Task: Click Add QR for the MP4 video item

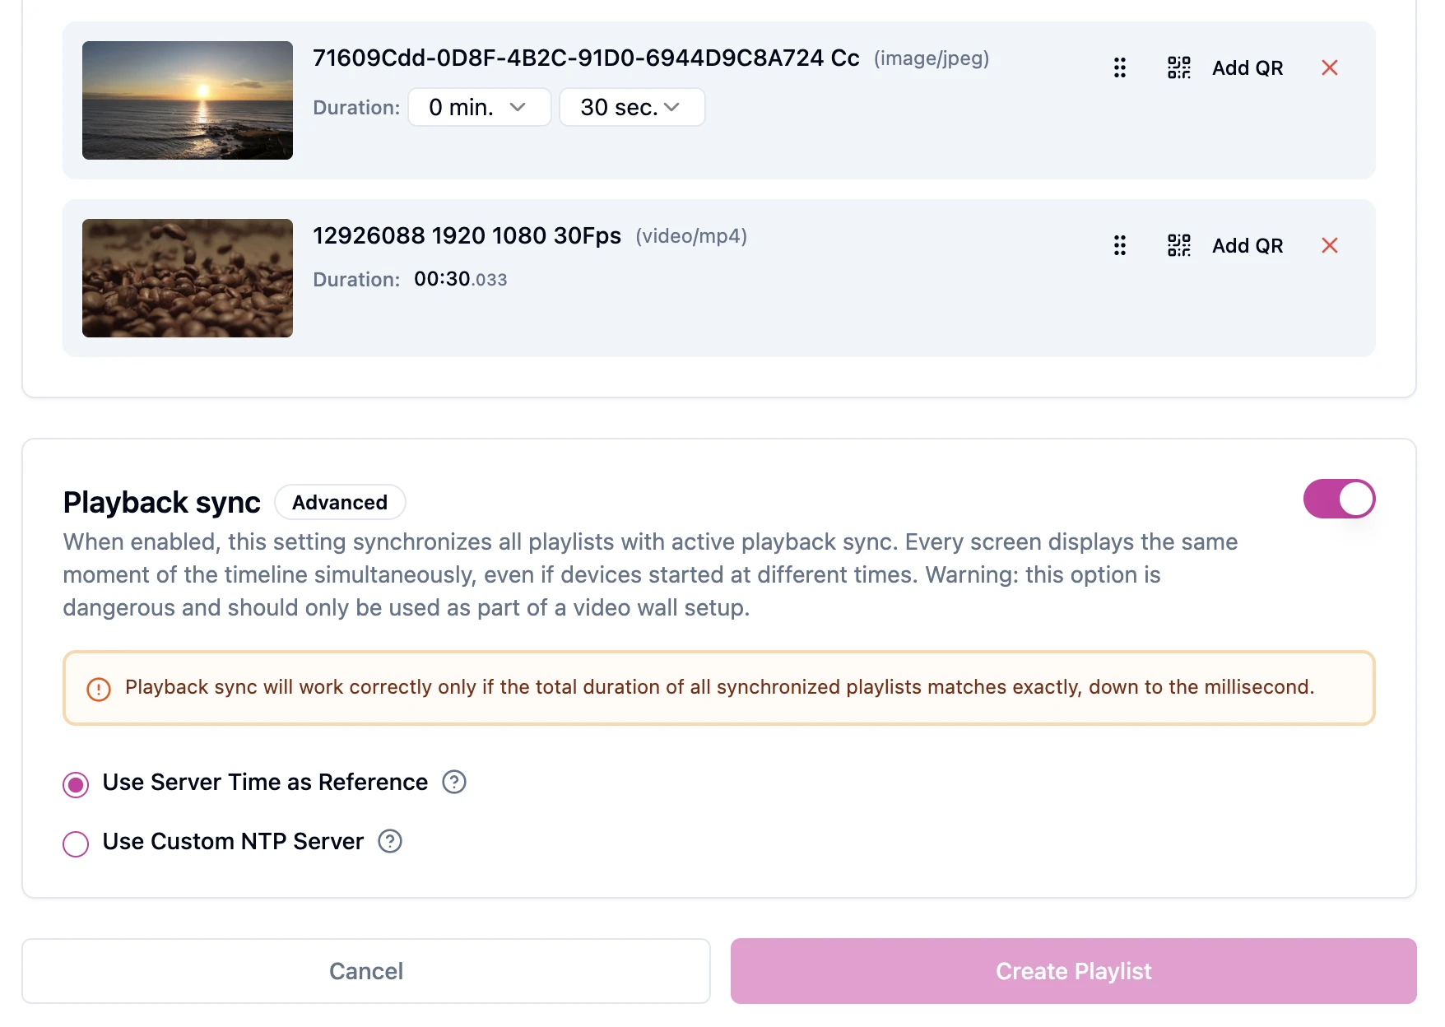Action: (x=1248, y=245)
